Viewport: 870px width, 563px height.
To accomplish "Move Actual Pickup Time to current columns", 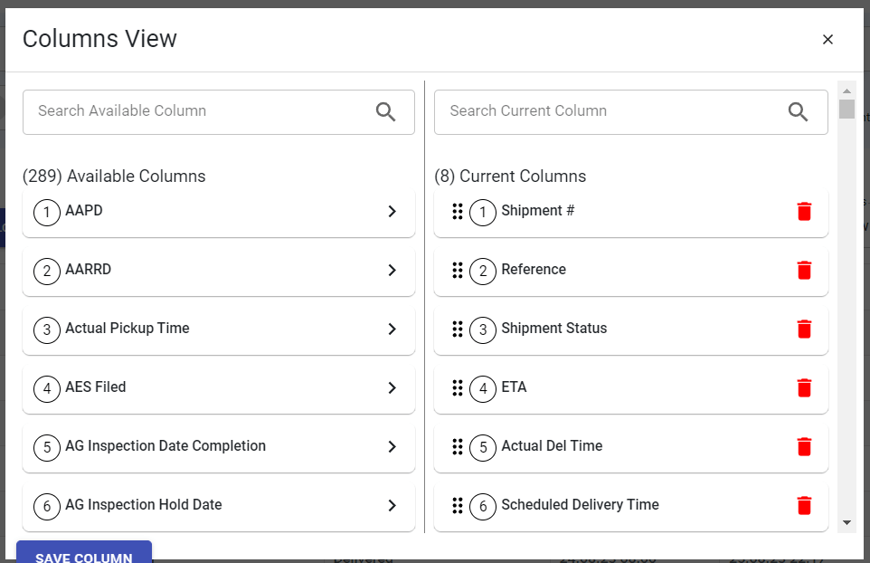I will tap(392, 329).
